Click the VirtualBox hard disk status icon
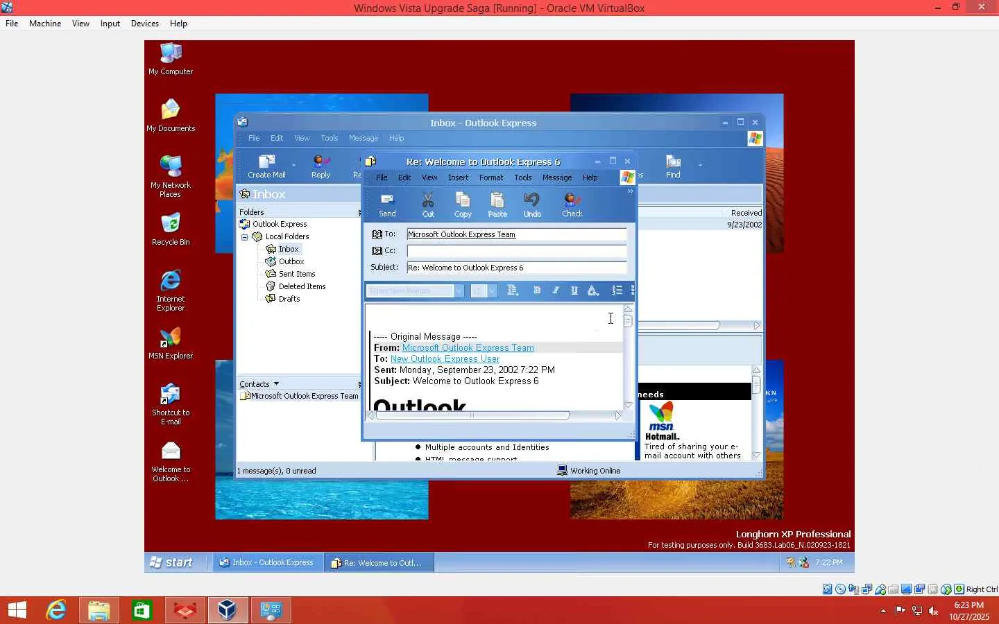This screenshot has height=624, width=999. pyautogui.click(x=828, y=589)
